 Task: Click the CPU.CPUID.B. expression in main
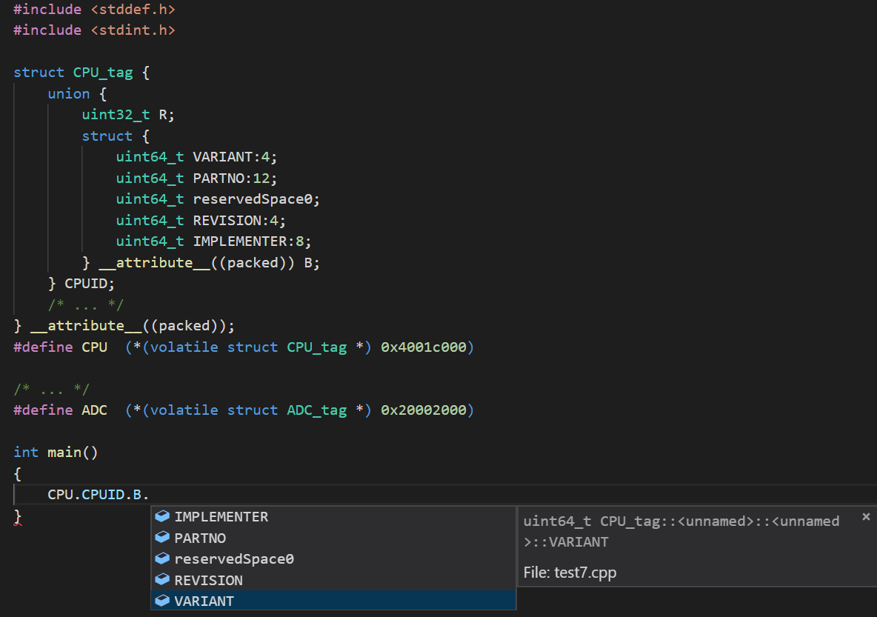click(x=96, y=494)
